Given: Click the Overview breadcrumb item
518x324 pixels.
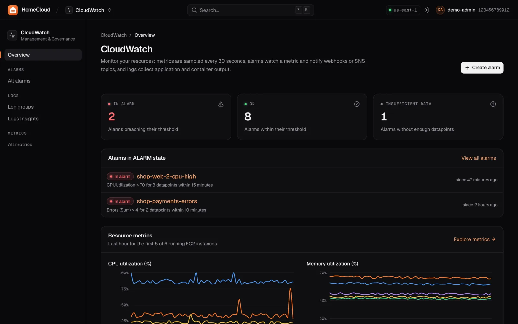Looking at the screenshot, I should pyautogui.click(x=145, y=35).
